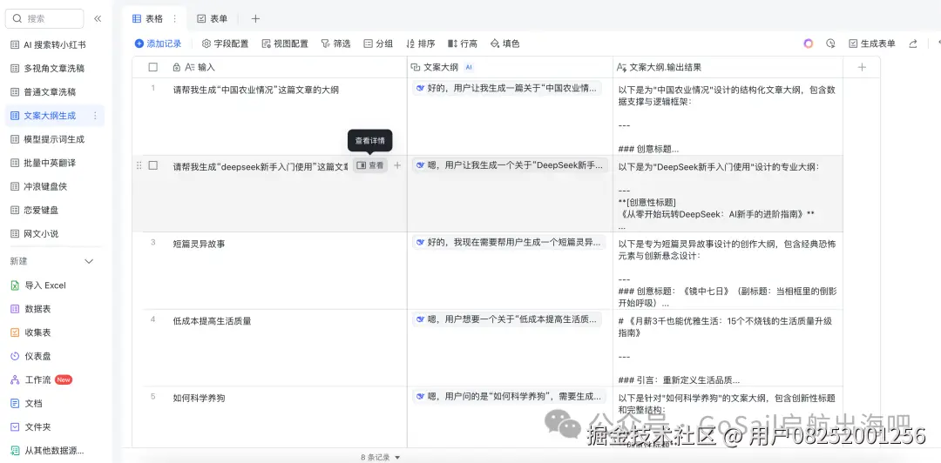Open the 短篇灵异 文案大纲 chip
This screenshot has width=941, height=463.
[x=509, y=242]
